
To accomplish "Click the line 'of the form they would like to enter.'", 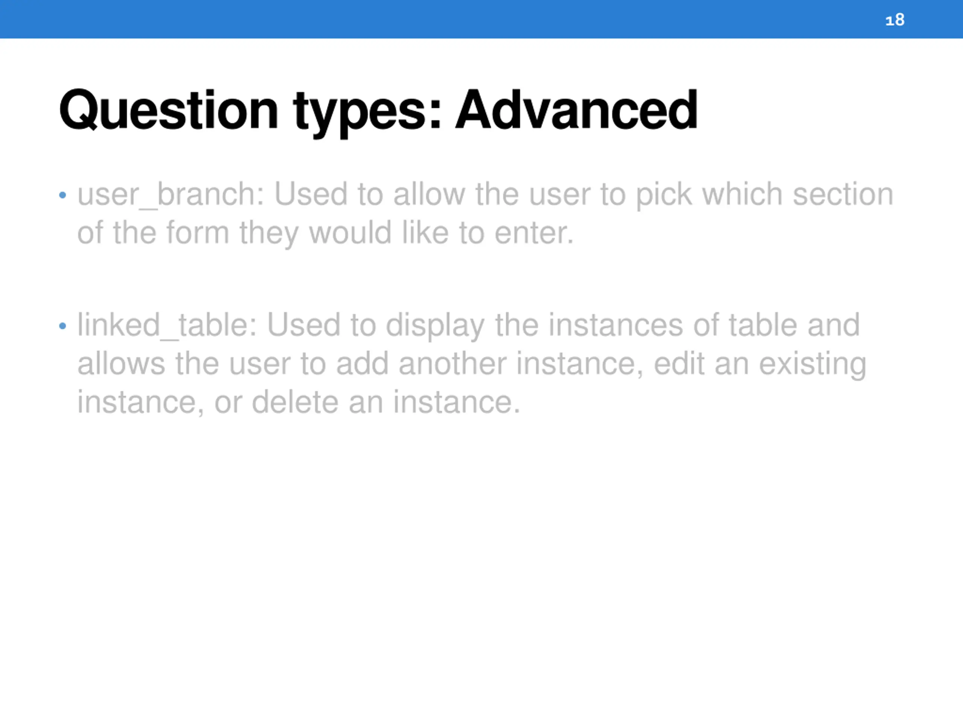I will point(325,233).
